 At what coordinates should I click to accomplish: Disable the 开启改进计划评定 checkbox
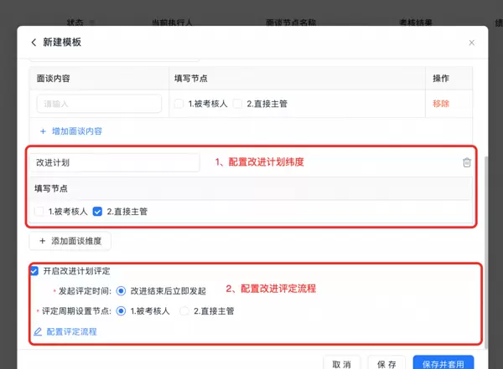pos(34,271)
